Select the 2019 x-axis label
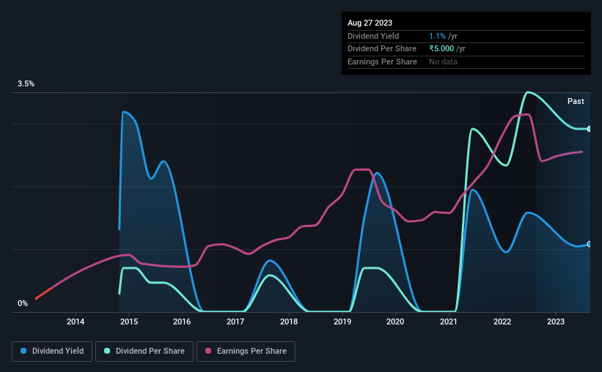This screenshot has width=602, height=372. coord(342,321)
